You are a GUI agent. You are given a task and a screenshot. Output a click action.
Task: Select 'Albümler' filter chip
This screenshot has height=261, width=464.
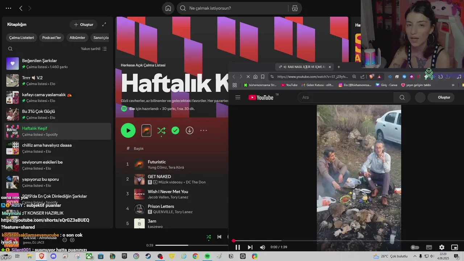[x=77, y=38]
